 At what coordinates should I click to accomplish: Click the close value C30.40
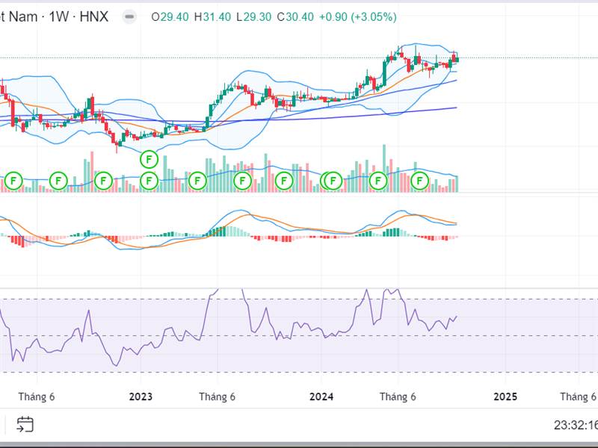tap(295, 17)
